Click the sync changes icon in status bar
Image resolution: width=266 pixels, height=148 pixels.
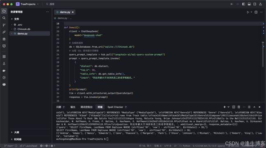(16, 146)
